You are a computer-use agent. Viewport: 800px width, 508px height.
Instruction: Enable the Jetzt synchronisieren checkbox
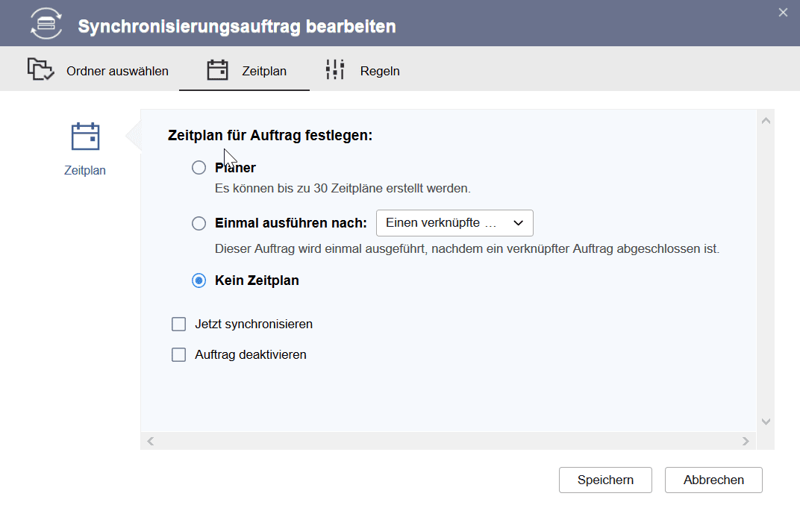pyautogui.click(x=179, y=324)
